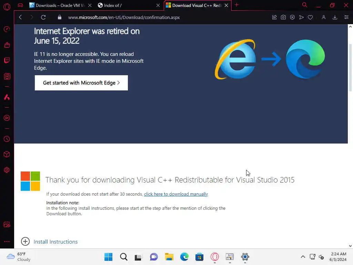Viewport: 353px width, 265px height.
Task: Open Microsoft Store from taskbar
Action: (199, 257)
